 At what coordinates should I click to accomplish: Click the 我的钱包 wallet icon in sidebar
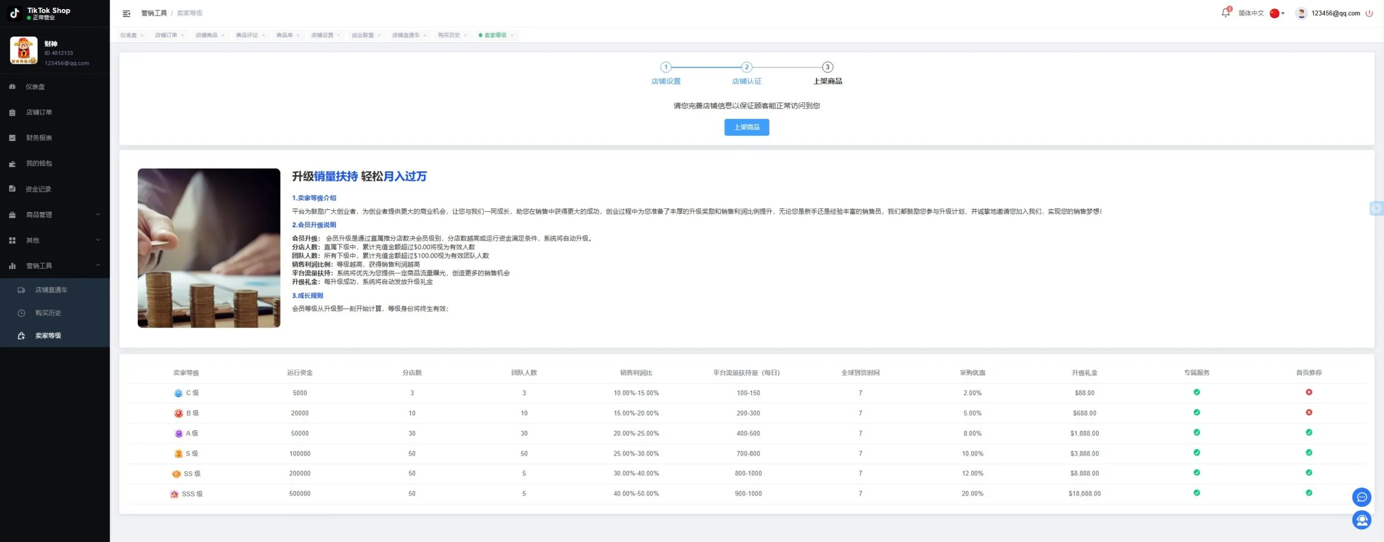point(12,164)
